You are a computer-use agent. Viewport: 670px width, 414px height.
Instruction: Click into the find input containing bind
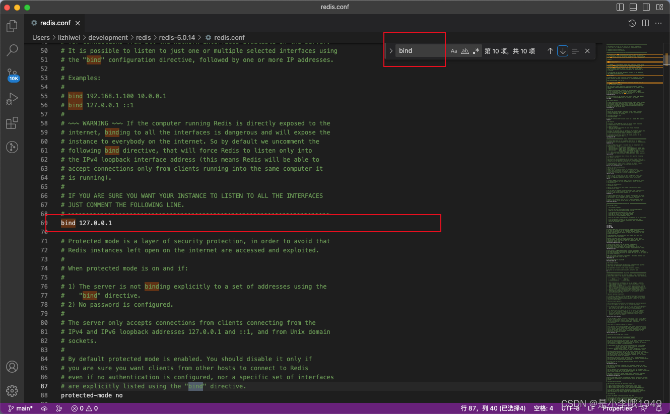pyautogui.click(x=421, y=51)
